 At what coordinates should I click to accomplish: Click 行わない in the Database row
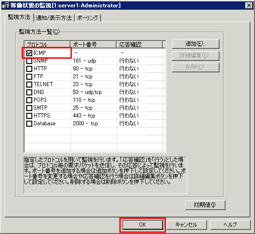tap(129, 123)
